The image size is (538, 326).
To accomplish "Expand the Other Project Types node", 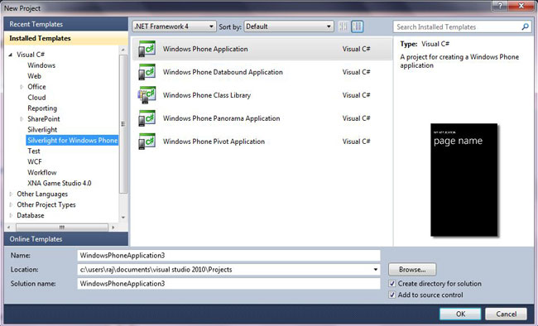I will point(11,204).
